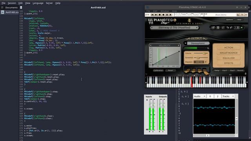Image resolution: width=251 pixels, height=141 pixels.
Task: Click the Pianoteq edit-preset pencil icon
Action: pos(213,28)
